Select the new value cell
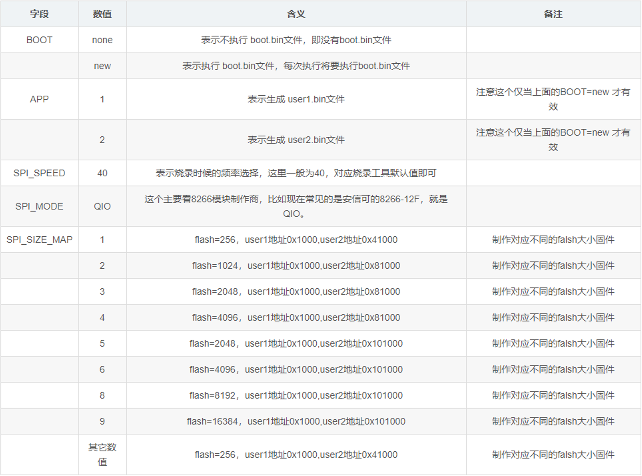Screen dimensions: 642x476 pyautogui.click(x=102, y=66)
